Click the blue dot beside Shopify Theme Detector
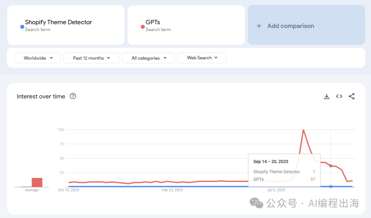The image size is (371, 218). click(x=22, y=27)
